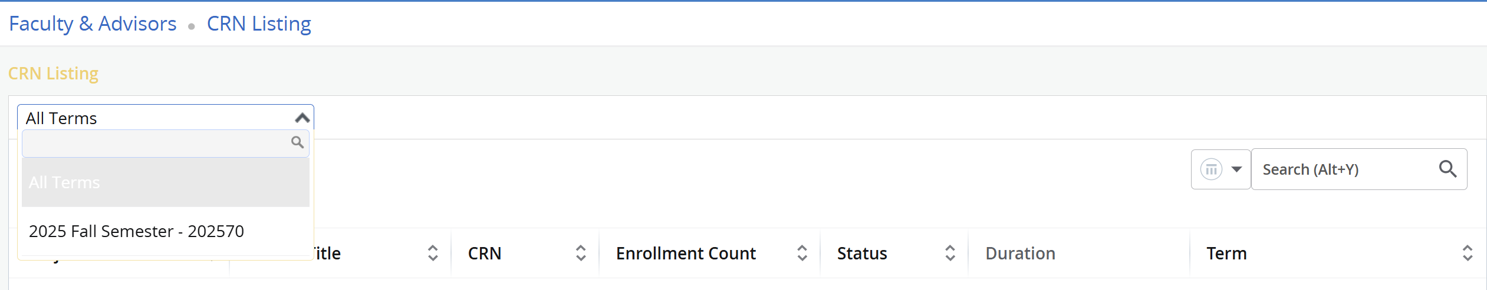
Task: Sort using Enrollment Count column arrows
Action: click(802, 253)
